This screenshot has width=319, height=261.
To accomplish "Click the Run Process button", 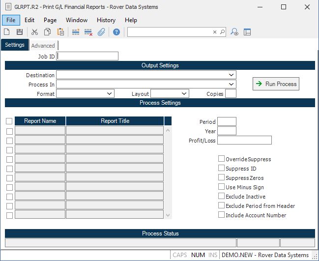I will point(276,84).
